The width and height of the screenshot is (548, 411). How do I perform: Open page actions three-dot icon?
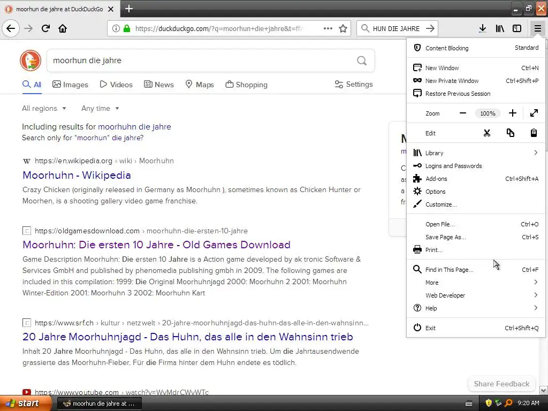(328, 28)
